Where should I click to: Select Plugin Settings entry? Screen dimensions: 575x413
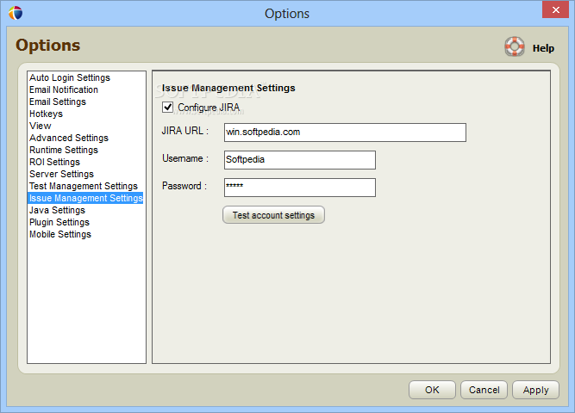(x=59, y=222)
